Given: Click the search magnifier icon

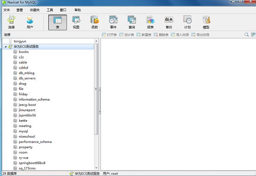Looking at the screenshot, I should pyautogui.click(x=247, y=35).
